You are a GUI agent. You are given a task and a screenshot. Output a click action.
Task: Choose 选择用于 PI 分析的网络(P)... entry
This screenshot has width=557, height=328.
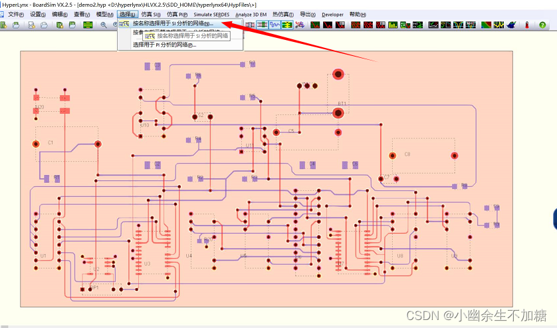[x=180, y=45]
